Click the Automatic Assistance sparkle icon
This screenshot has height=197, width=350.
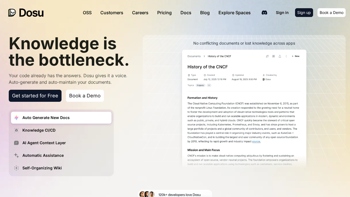coord(16,155)
